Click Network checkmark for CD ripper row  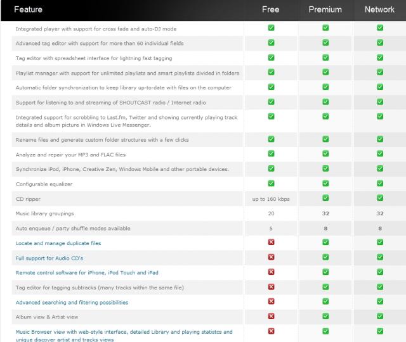[380, 198]
